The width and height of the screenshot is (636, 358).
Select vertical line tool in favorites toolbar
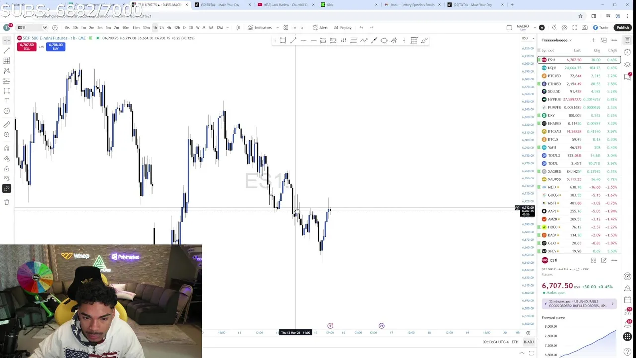click(404, 40)
